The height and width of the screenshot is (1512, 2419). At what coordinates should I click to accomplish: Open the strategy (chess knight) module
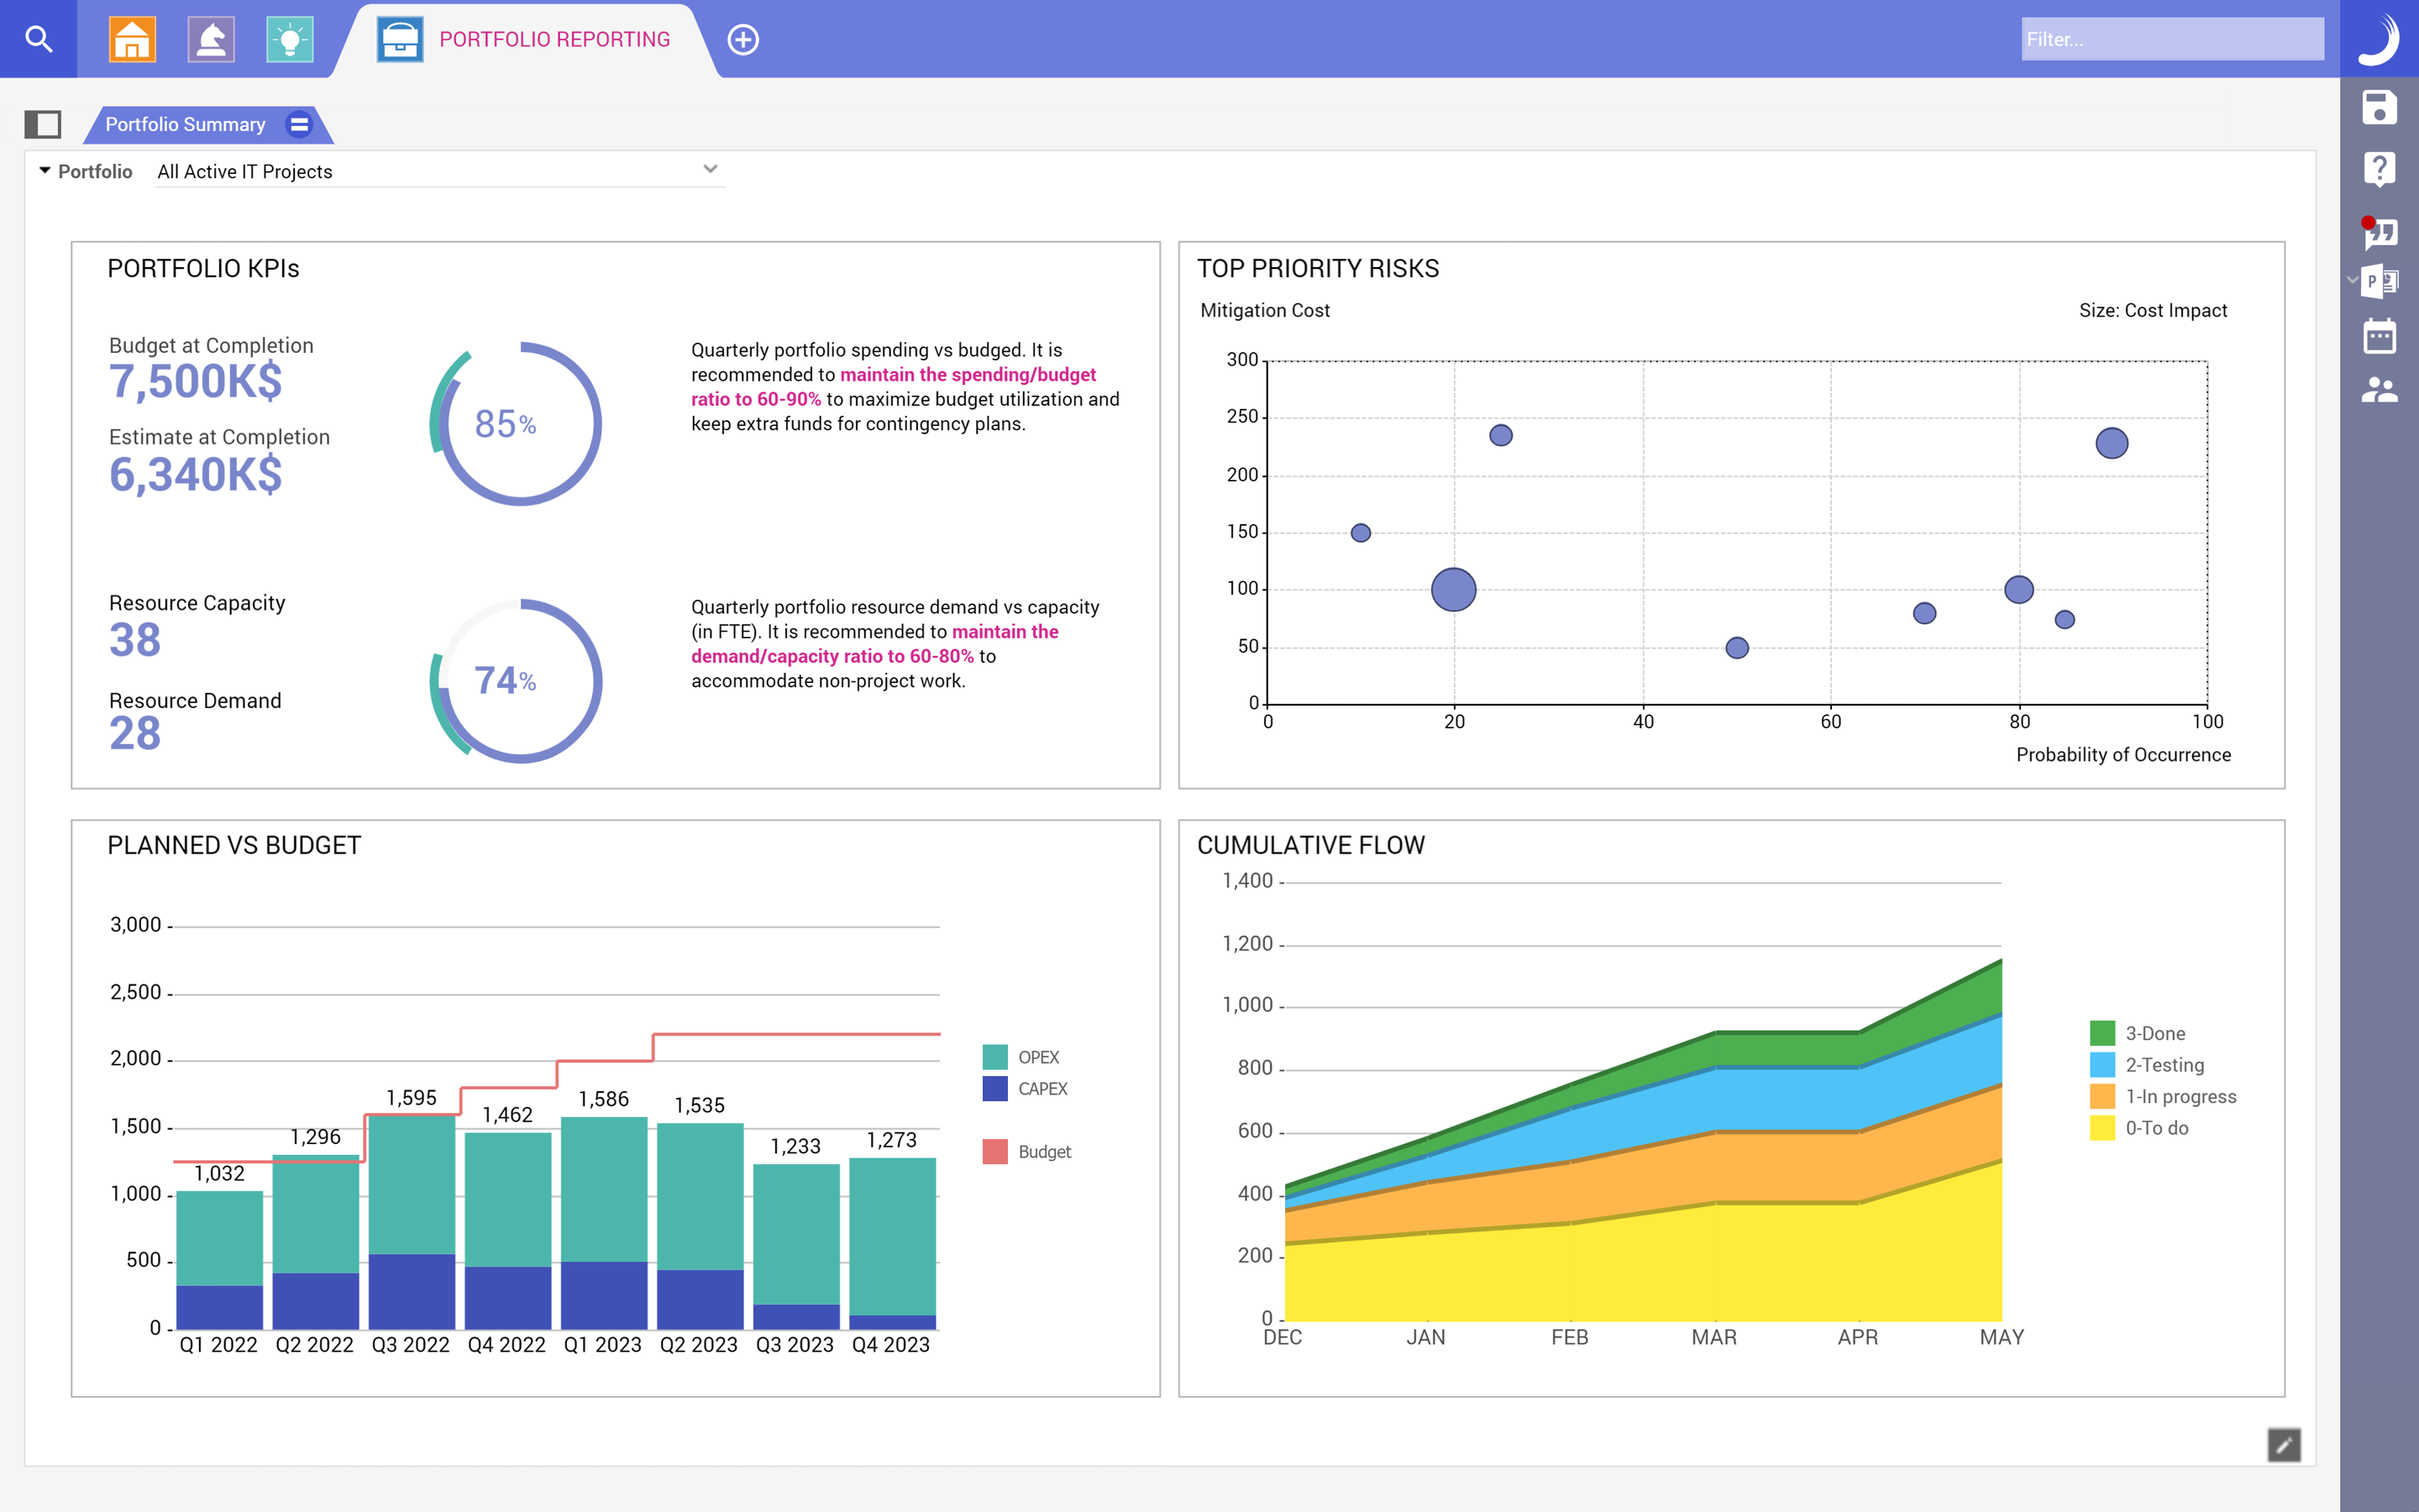tap(211, 39)
